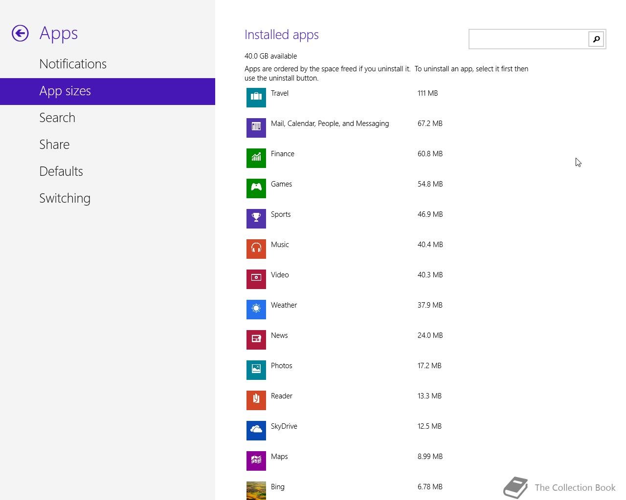626x500 pixels.
Task: Click the Weather app name
Action: point(284,305)
